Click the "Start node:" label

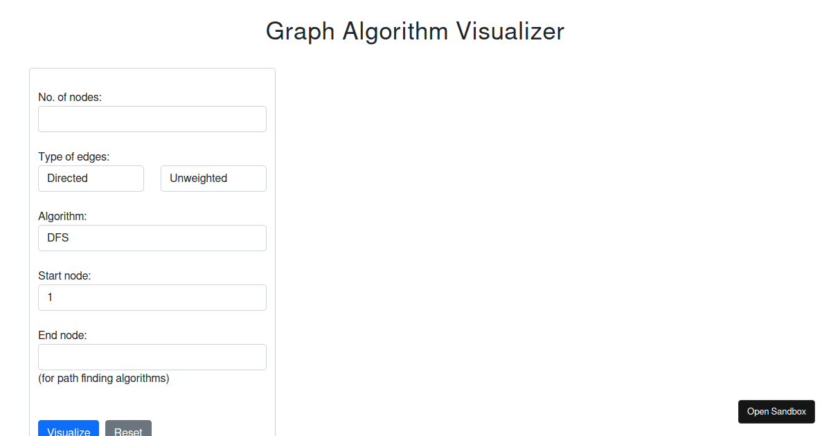point(64,275)
